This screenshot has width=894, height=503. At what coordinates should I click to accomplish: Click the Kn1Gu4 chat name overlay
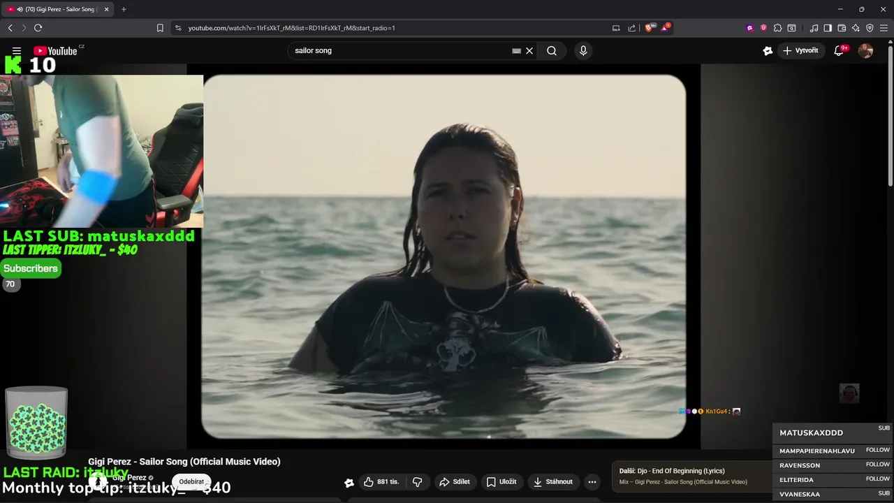coord(716,411)
